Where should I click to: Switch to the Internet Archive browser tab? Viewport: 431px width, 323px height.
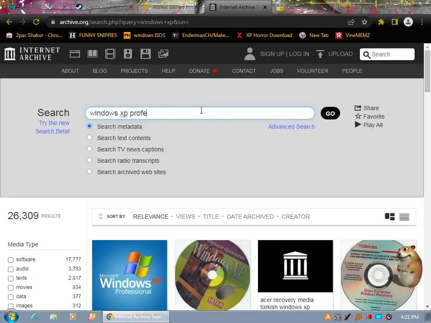[x=238, y=7]
